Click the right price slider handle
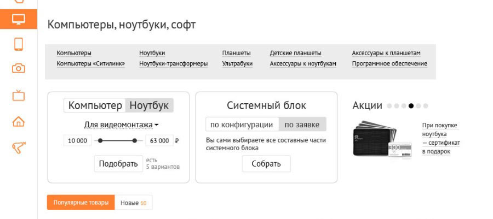Screen dimensions: 493x219 (134, 140)
